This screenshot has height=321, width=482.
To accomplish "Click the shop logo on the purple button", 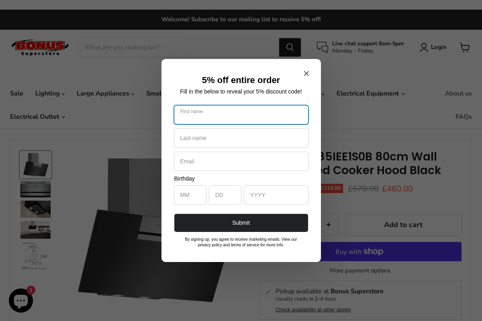I will click(373, 251).
